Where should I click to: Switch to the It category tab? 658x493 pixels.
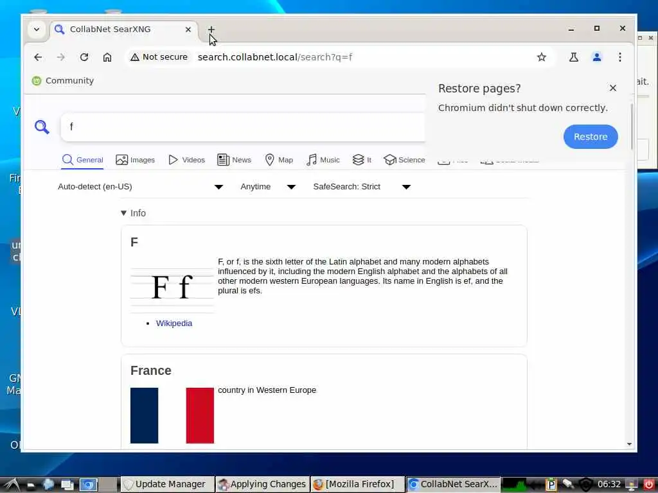362,160
